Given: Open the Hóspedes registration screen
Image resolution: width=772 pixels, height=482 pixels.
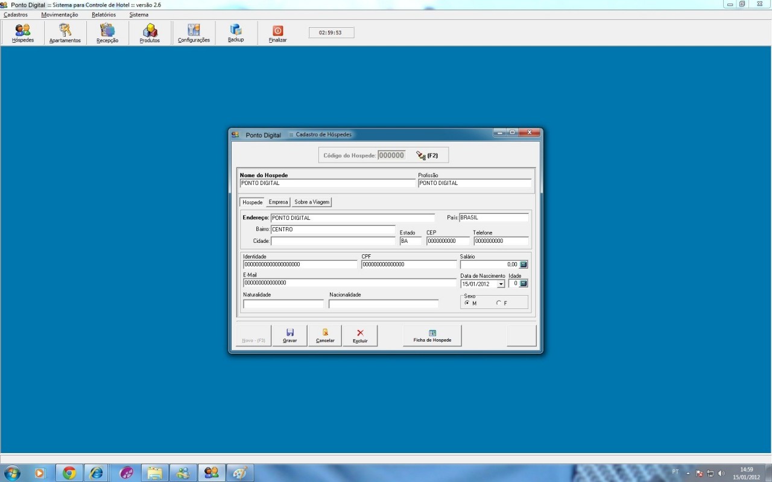Looking at the screenshot, I should coord(22,33).
